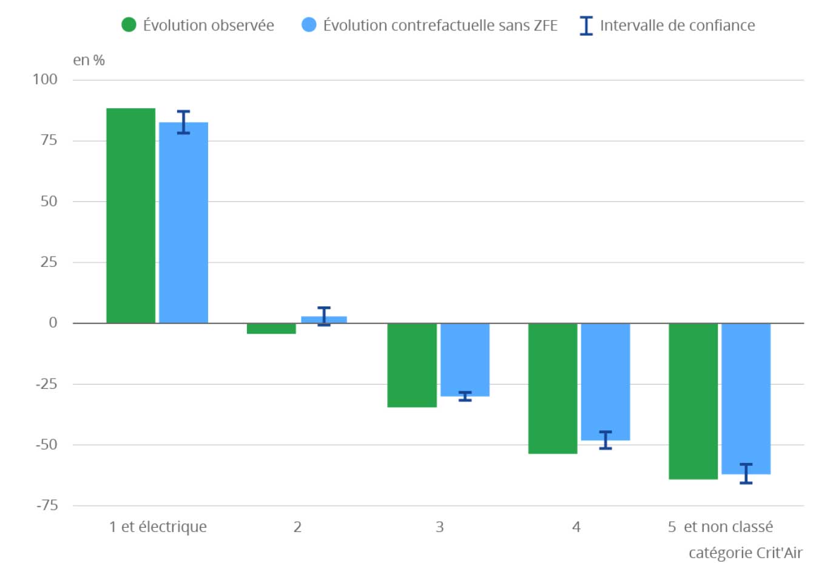Click the error bar above category 2 blue bar
The image size is (830, 580).
[x=324, y=316]
